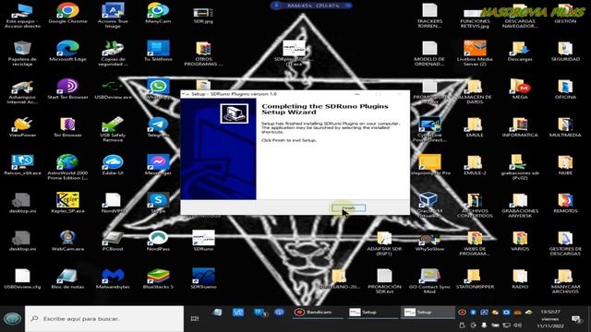
Task: Select the SEGURIDAD desktop folder
Action: (x=565, y=52)
